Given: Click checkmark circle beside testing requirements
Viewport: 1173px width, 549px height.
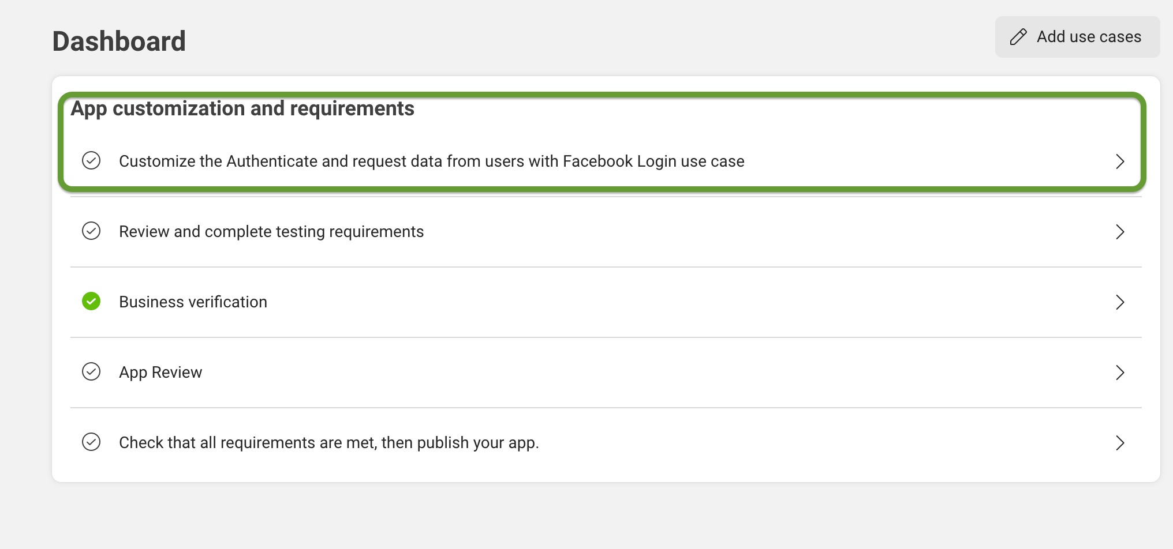Looking at the screenshot, I should [91, 231].
